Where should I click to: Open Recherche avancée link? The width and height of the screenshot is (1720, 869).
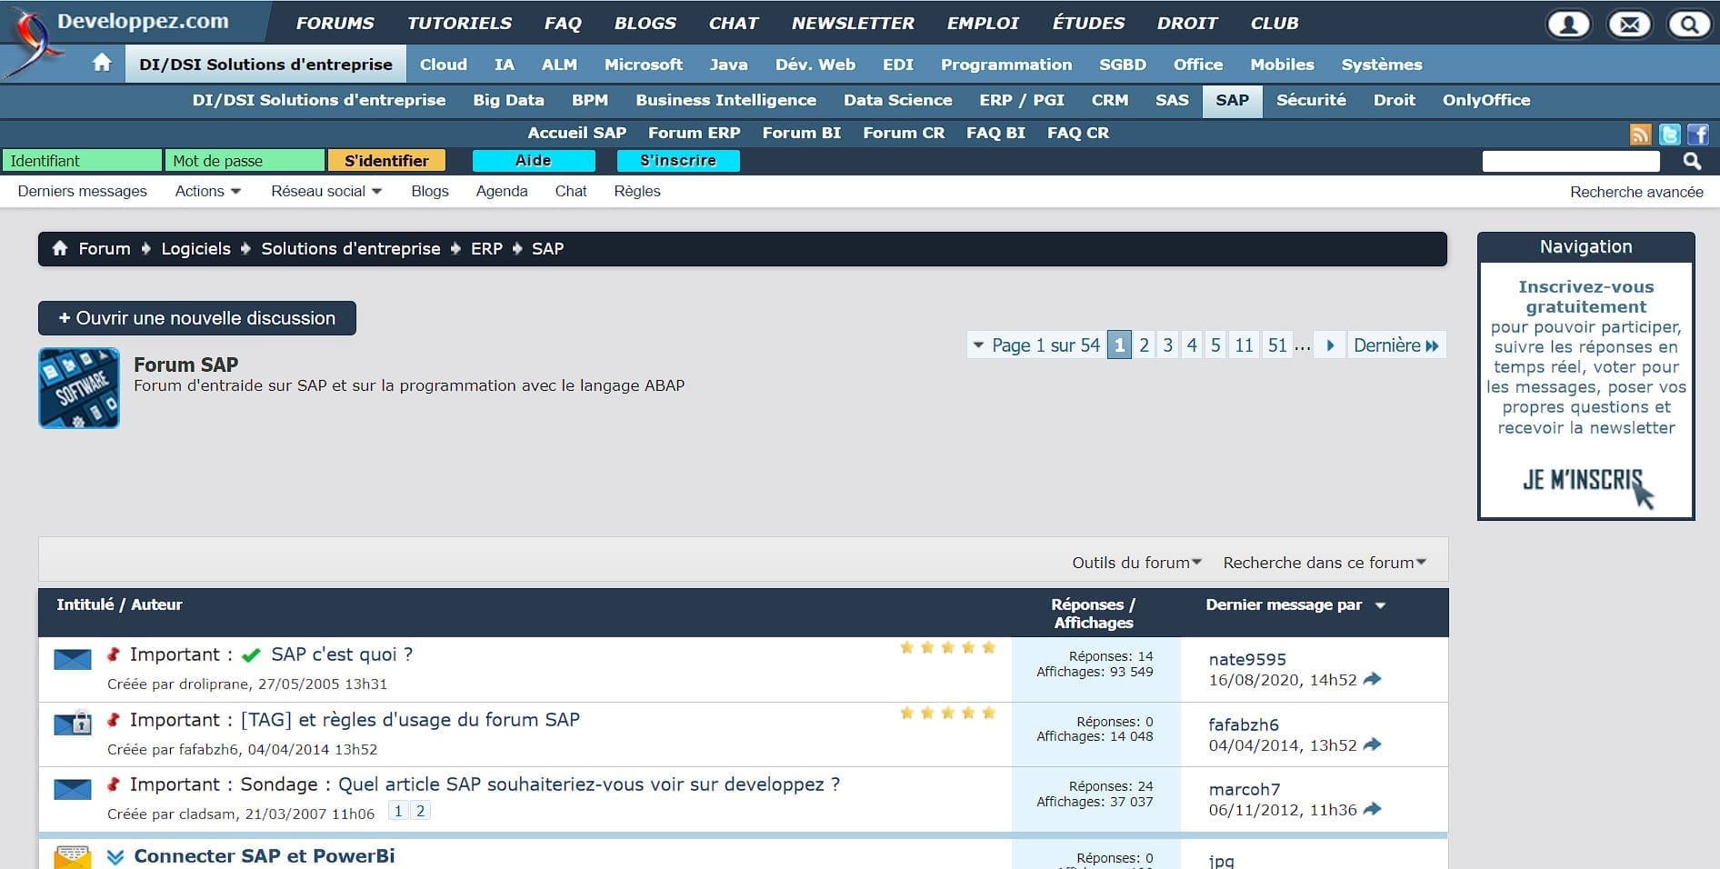point(1636,192)
